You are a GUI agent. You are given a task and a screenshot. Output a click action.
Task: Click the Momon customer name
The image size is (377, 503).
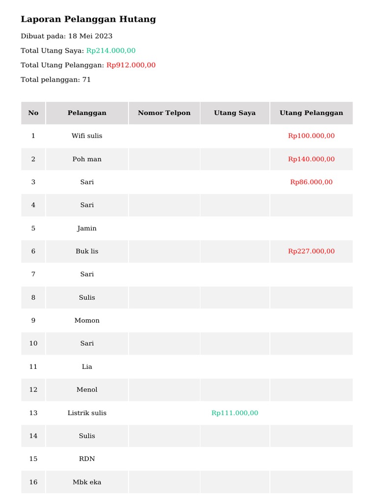[x=87, y=320]
